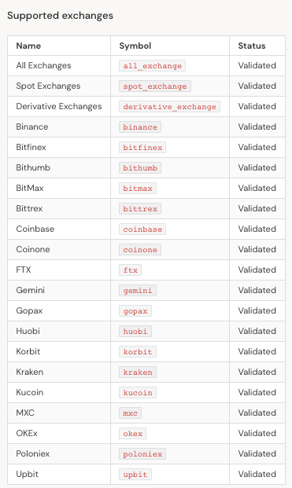Screen dimensions: 292x488
Task: Click the bitfinex code tag
Action: (142, 148)
